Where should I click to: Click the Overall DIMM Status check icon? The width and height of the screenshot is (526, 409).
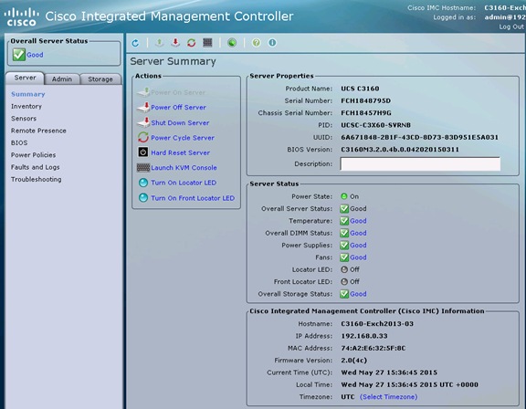pos(344,233)
